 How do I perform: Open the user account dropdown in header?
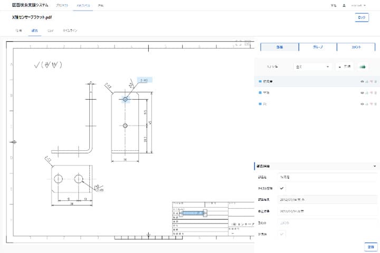click(x=358, y=5)
